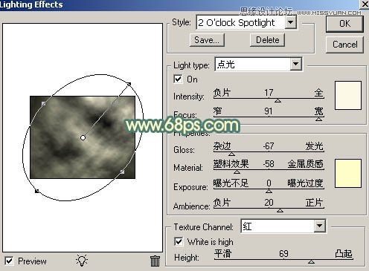The height and width of the screenshot is (271, 369).
Task: Click the Intensity slider handle
Action: pyautogui.click(x=277, y=100)
